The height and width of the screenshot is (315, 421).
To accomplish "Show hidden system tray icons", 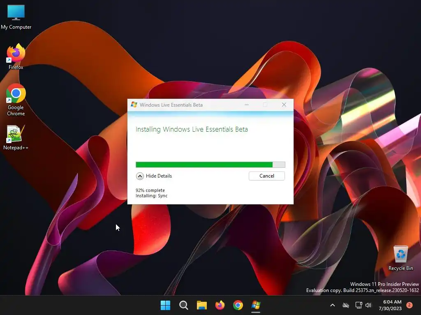I will click(332, 305).
